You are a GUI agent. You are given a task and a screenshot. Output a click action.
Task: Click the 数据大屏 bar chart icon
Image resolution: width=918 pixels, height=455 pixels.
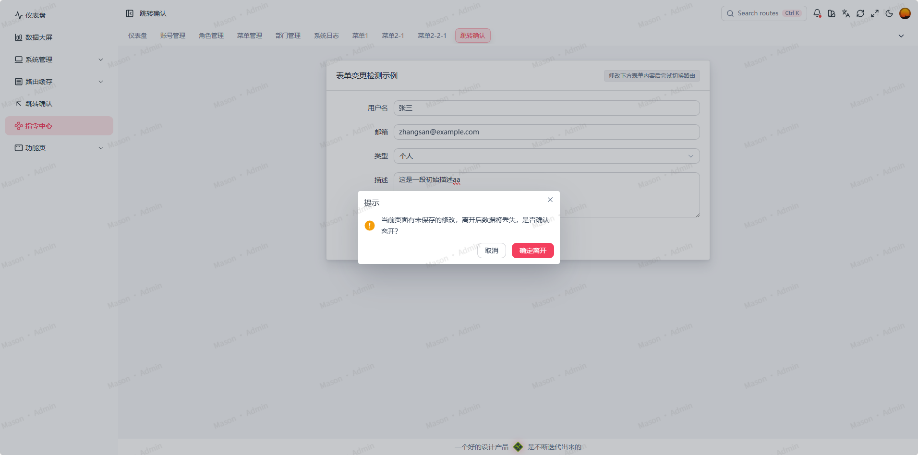click(x=18, y=37)
